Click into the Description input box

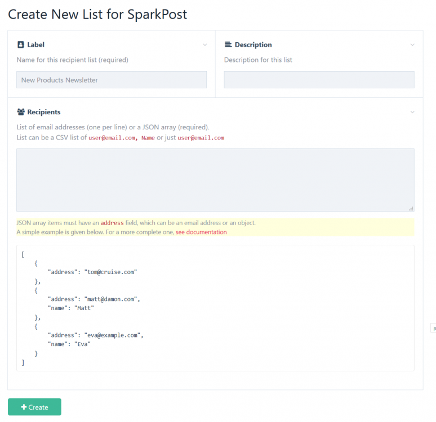319,80
